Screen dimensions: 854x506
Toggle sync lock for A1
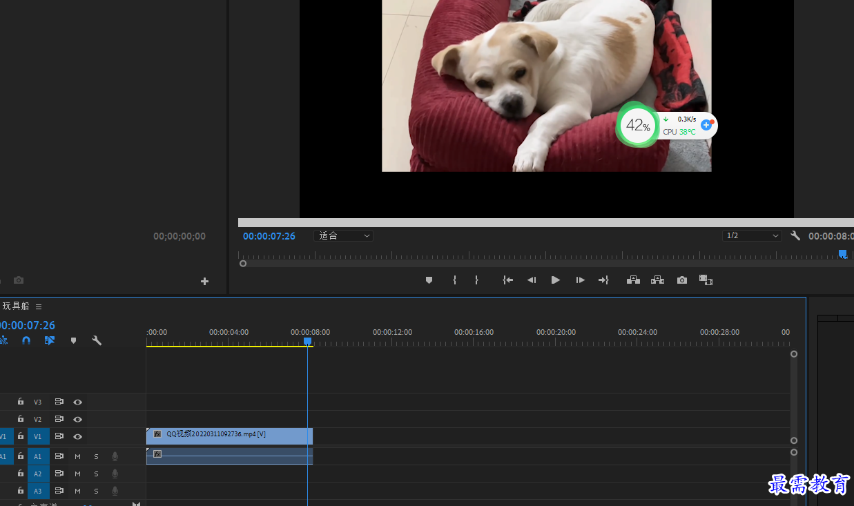pyautogui.click(x=59, y=456)
